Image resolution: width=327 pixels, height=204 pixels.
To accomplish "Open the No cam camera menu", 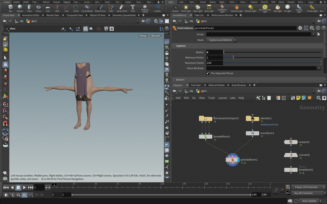I will [x=156, y=36].
